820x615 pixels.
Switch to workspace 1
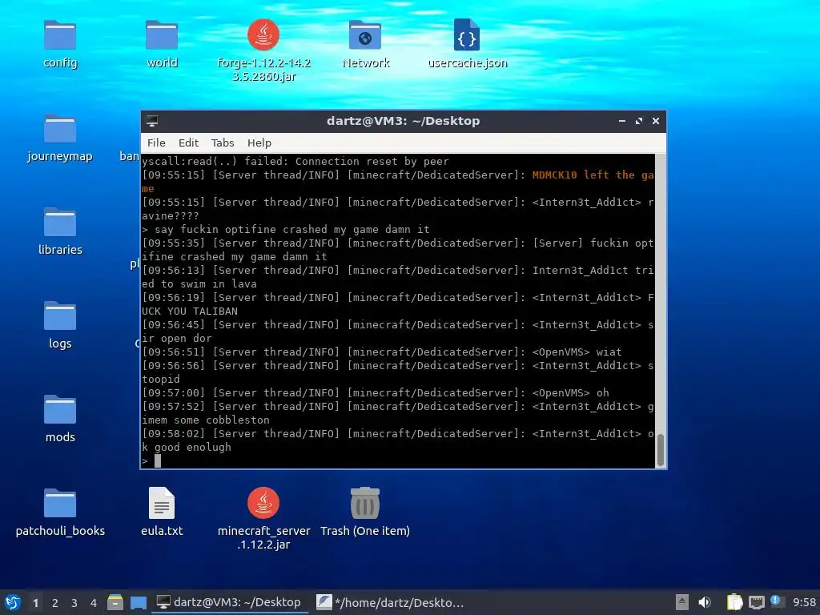(35, 603)
